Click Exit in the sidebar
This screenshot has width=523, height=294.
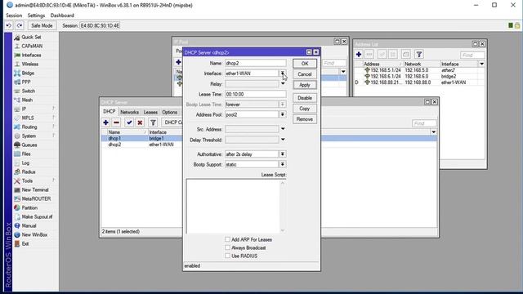coord(25,244)
